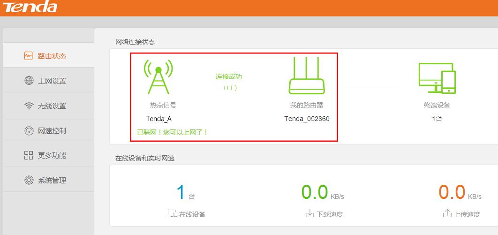
Task: Click the green 0.0 download speed value
Action: [315, 192]
